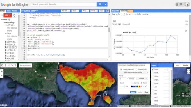This screenshot has height=108, width=191.
Task: Collapse the Owner (1) tree node
Action: 1,20
